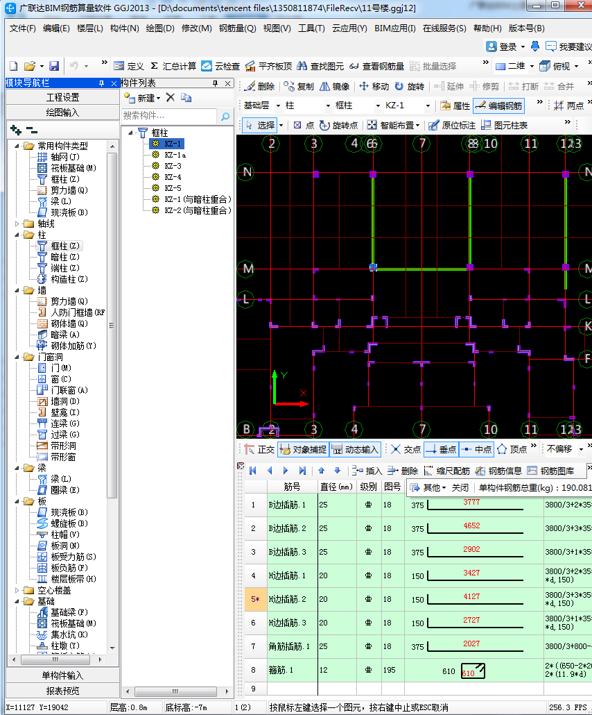Viewport: 592px width, 715px height.
Task: Select 镜像 mirror tool
Action: coord(334,86)
